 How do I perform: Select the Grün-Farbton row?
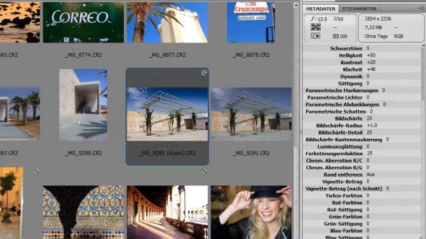(362, 217)
